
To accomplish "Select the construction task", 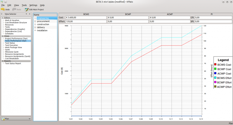I will (x=43, y=24).
